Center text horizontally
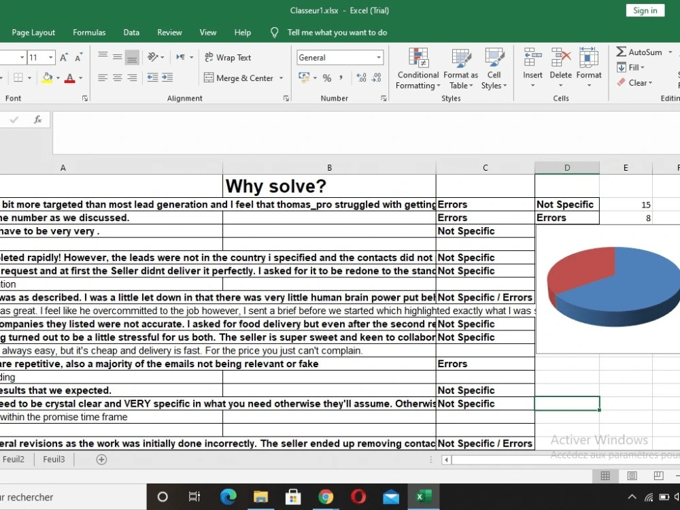This screenshot has width=680, height=510. click(117, 78)
